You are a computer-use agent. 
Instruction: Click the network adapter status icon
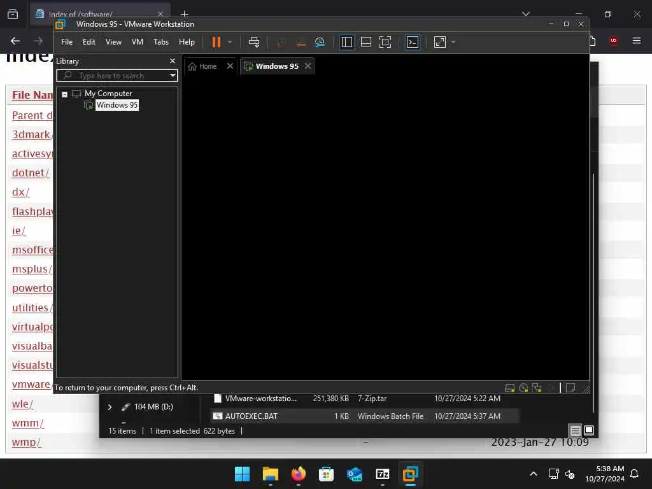pos(537,388)
